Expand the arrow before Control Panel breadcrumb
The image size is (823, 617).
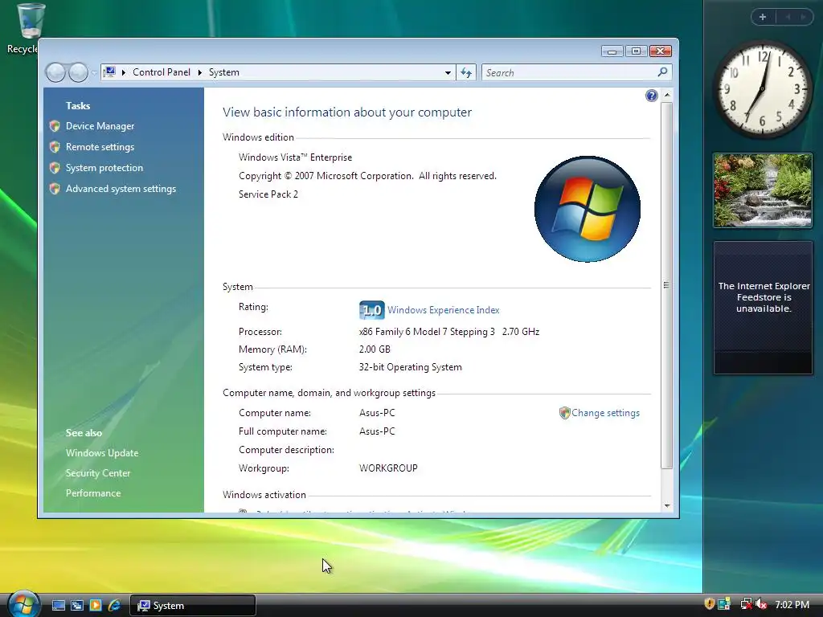124,72
